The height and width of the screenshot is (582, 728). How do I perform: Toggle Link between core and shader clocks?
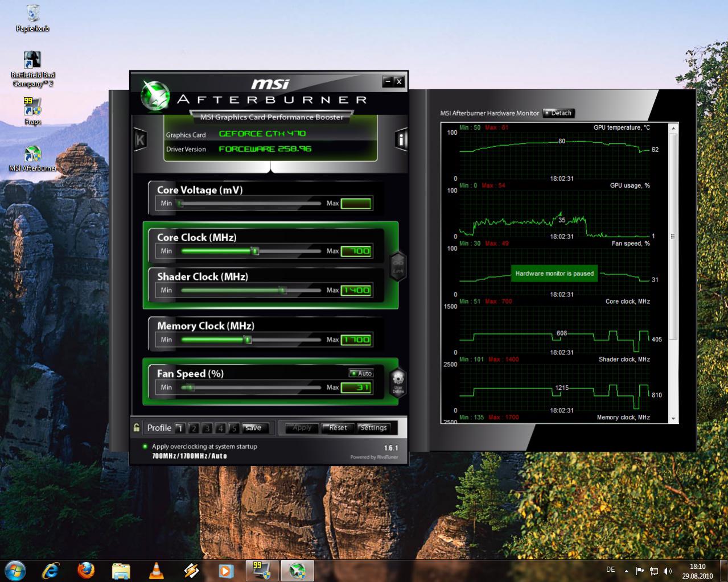pos(398,266)
